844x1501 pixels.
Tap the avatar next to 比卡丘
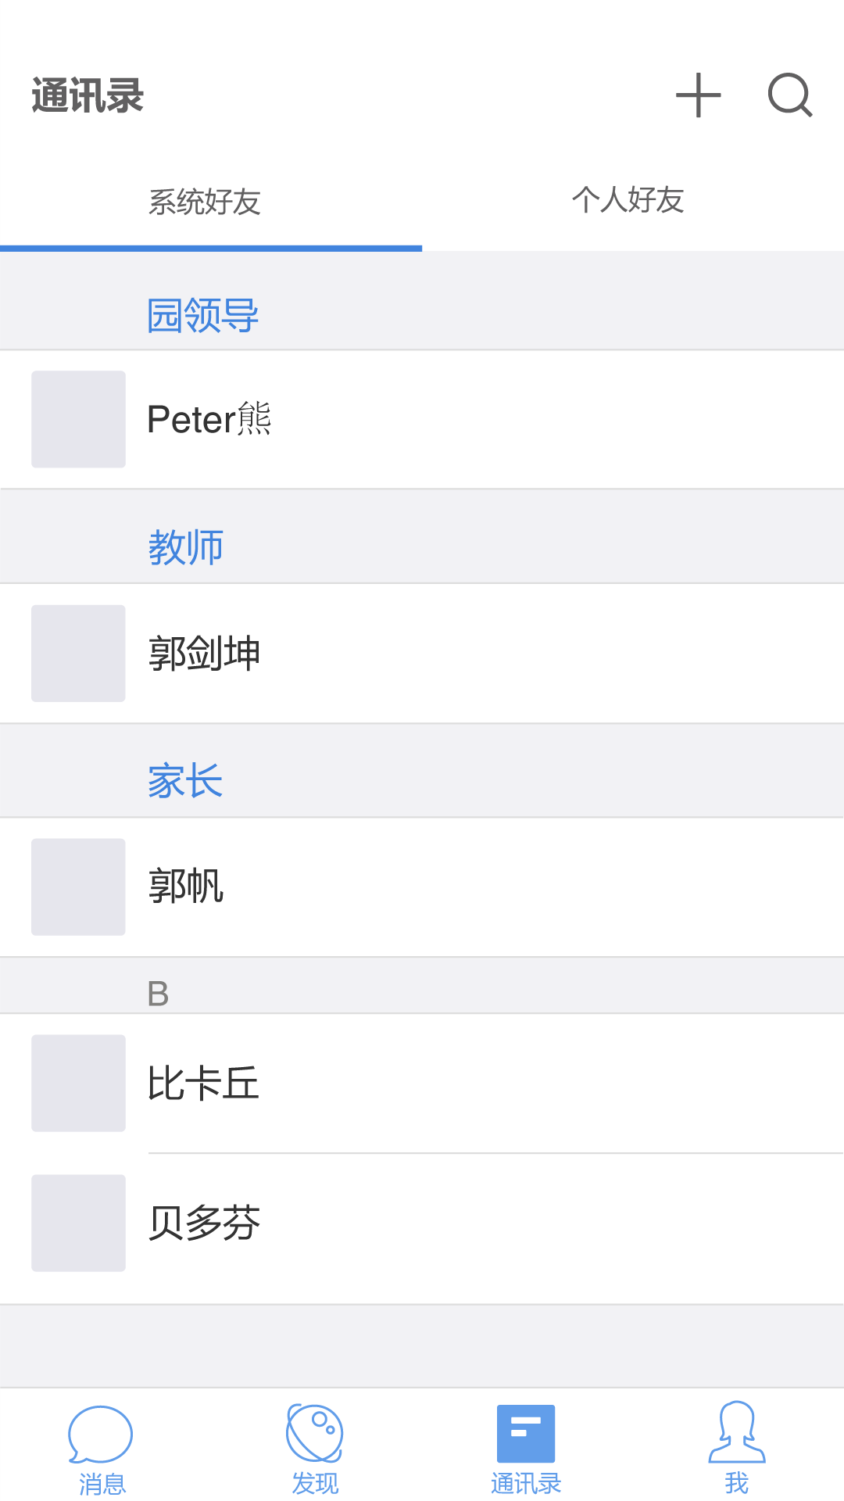click(78, 1083)
